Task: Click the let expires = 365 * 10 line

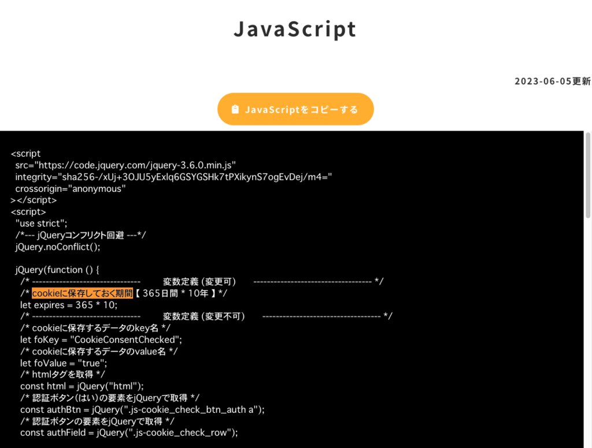Action: coord(69,305)
